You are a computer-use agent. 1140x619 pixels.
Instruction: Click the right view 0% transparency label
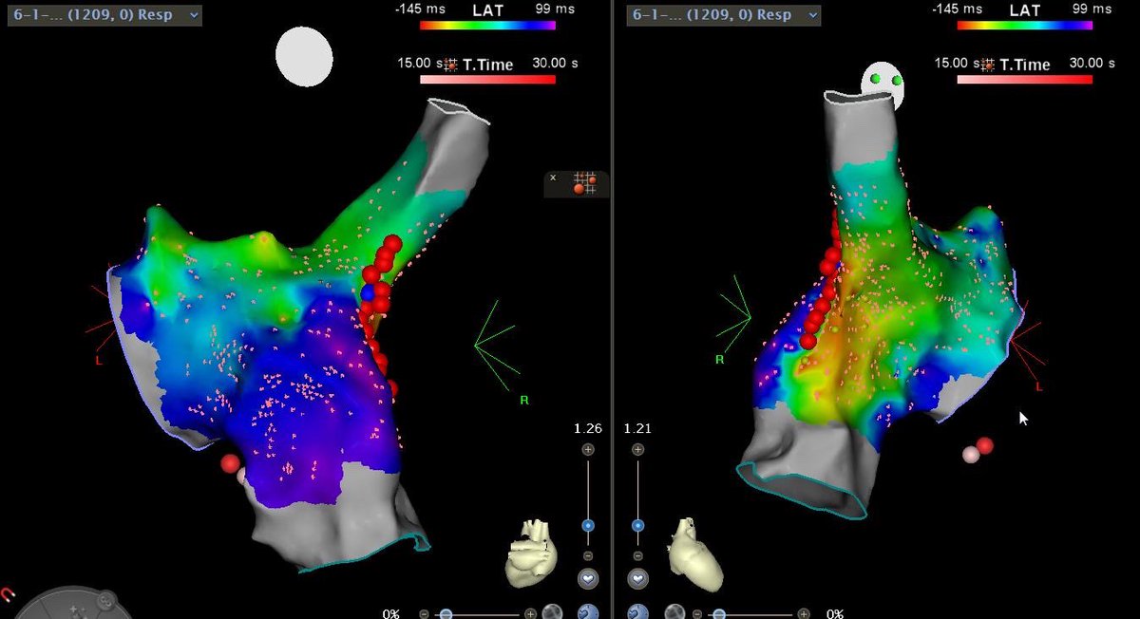[834, 613]
